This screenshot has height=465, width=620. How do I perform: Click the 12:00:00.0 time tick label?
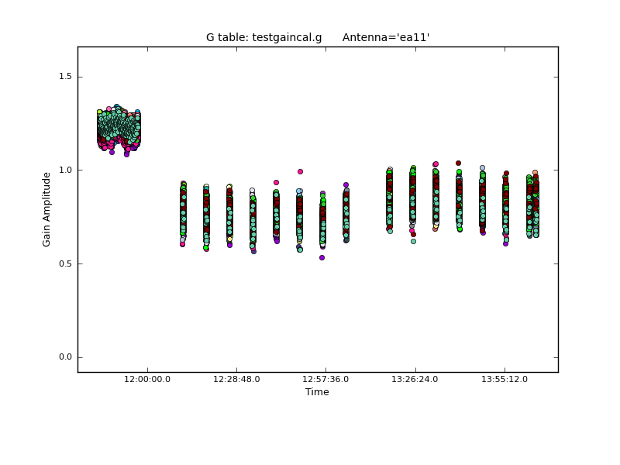(x=147, y=379)
